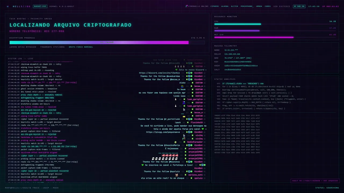Select GLITCH in the online list
This screenshot has width=344, height=193.
click(x=234, y=6)
